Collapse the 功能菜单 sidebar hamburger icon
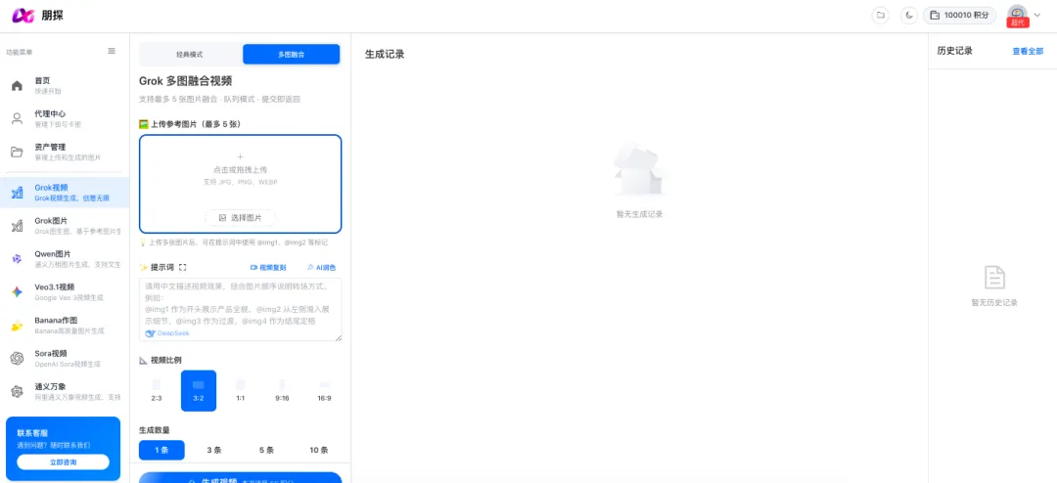The width and height of the screenshot is (1057, 483). point(112,51)
